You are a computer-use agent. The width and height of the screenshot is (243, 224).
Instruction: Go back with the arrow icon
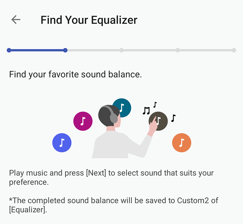click(16, 20)
